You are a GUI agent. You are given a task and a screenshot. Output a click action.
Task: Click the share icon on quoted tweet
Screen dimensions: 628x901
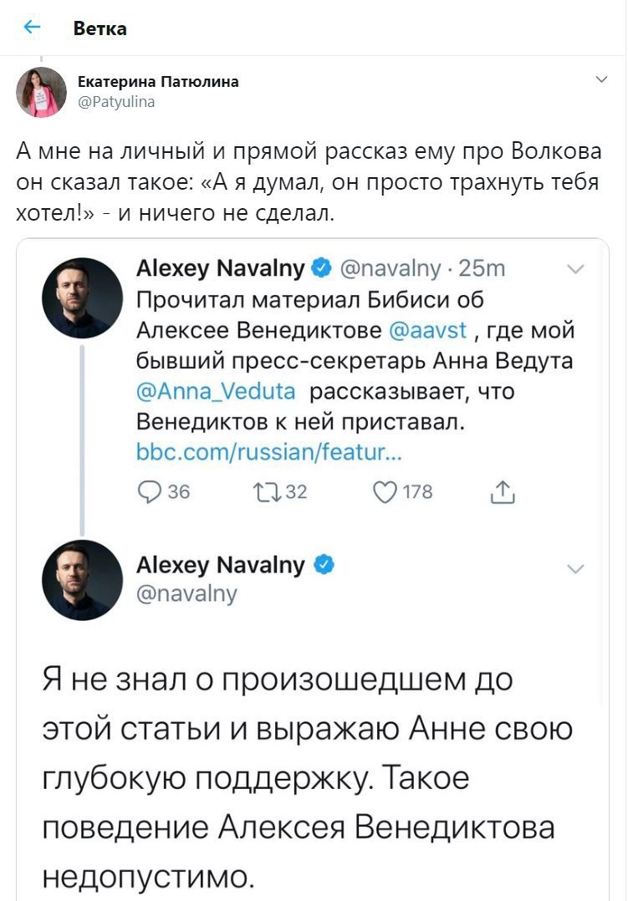[502, 491]
